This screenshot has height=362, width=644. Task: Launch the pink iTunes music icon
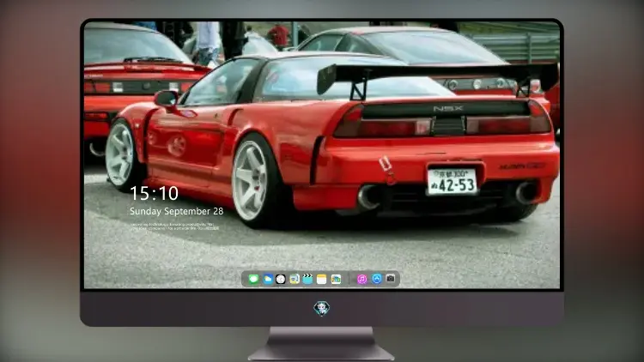[361, 279]
